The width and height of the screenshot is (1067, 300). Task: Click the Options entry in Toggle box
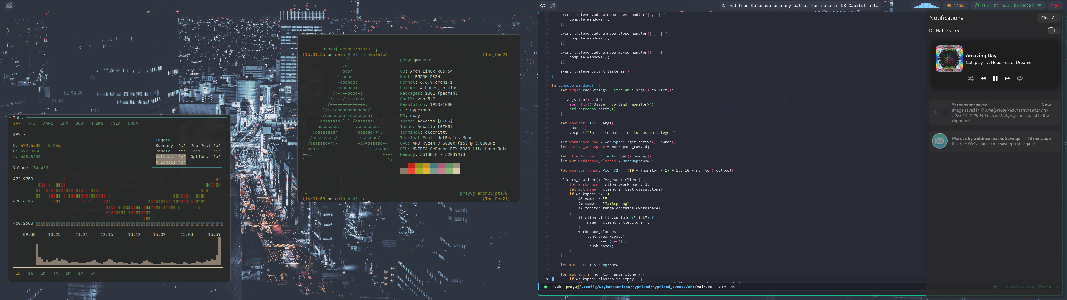[205, 157]
